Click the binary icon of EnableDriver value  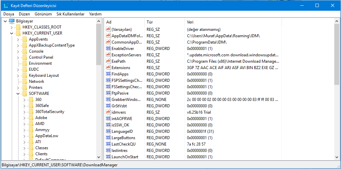click(108, 48)
